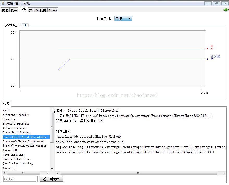This screenshot has height=185, width=229.
Task: Open the time range dropdown
Action: tap(123, 18)
